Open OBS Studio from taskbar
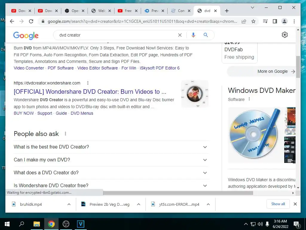The image size is (306, 230). click(x=66, y=224)
